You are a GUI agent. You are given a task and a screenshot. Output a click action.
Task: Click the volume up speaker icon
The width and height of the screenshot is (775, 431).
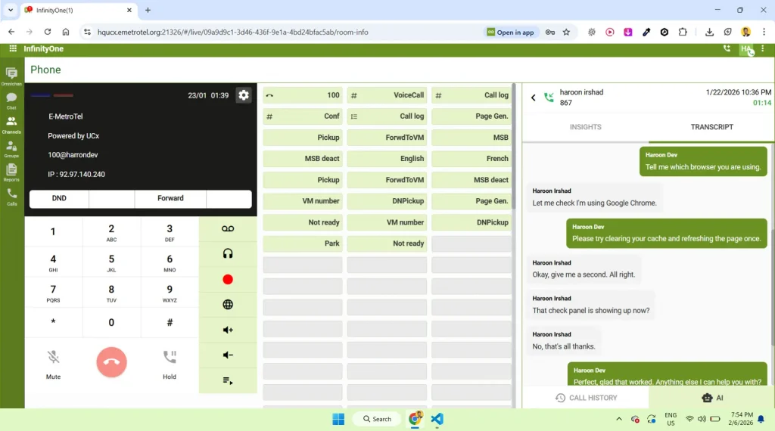(x=227, y=330)
